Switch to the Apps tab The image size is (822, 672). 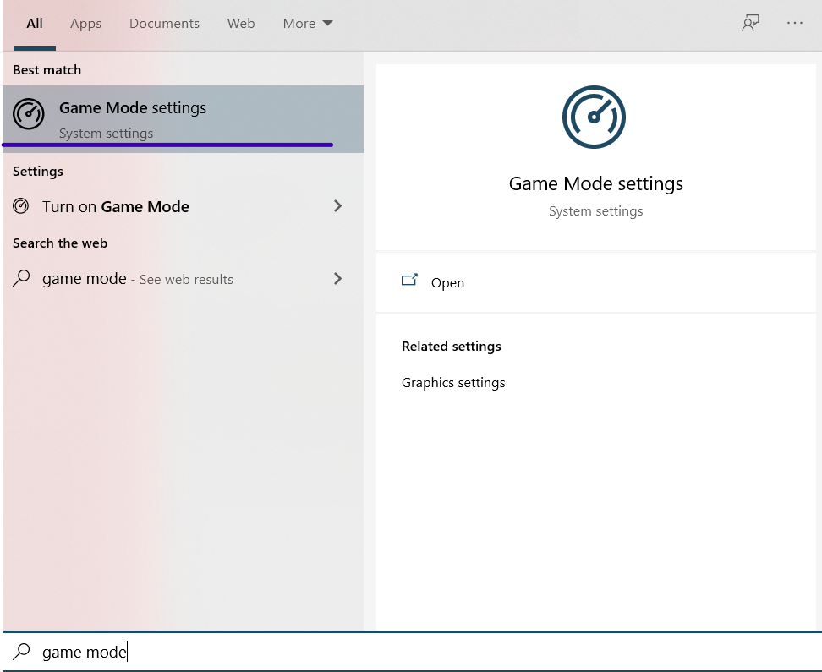point(86,24)
